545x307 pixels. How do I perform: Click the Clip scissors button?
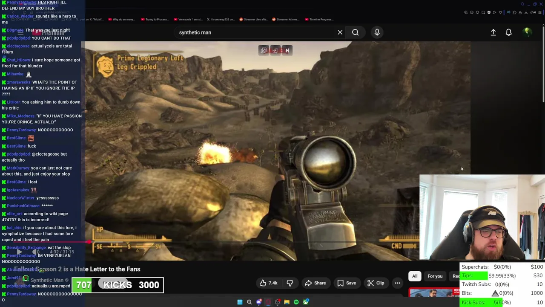[376, 283]
